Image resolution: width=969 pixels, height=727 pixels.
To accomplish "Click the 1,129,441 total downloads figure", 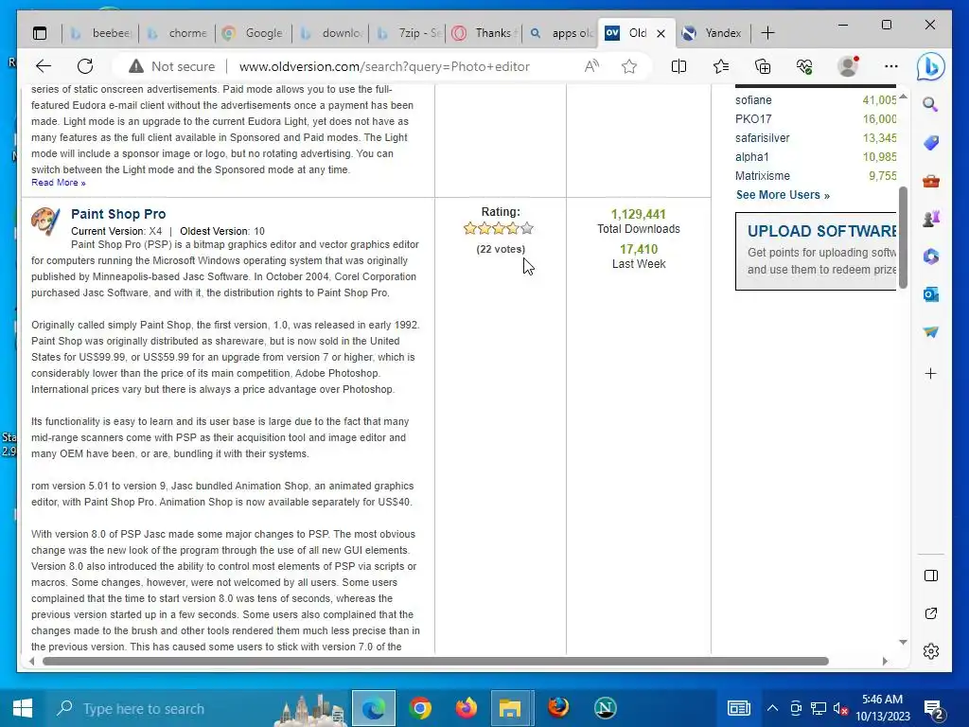I will (x=639, y=214).
